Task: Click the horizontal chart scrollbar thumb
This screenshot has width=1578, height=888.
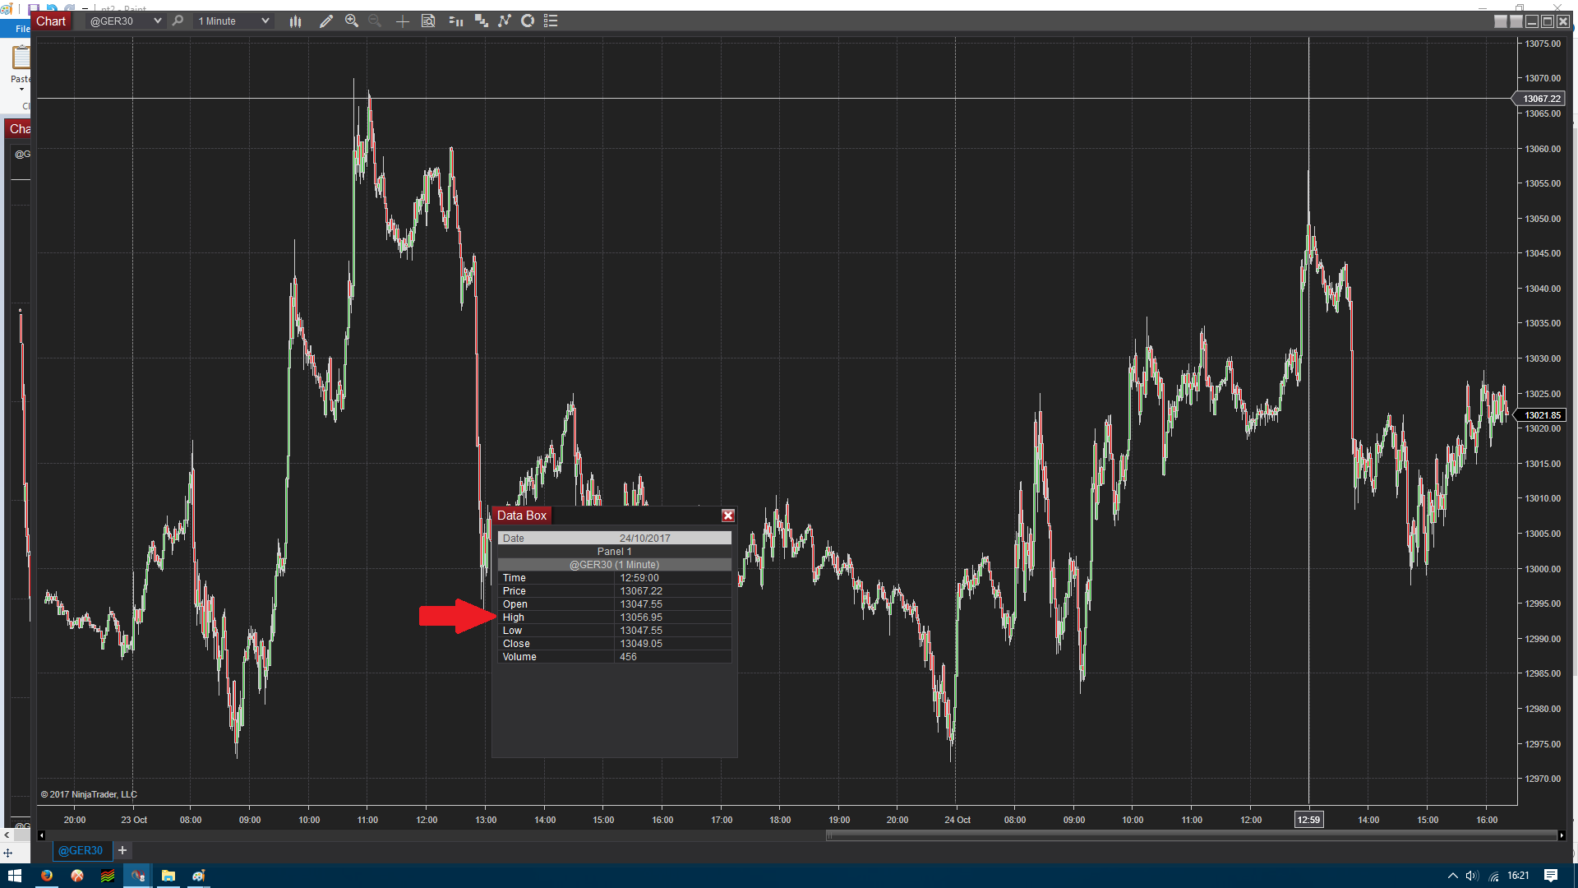Action: (x=1192, y=835)
